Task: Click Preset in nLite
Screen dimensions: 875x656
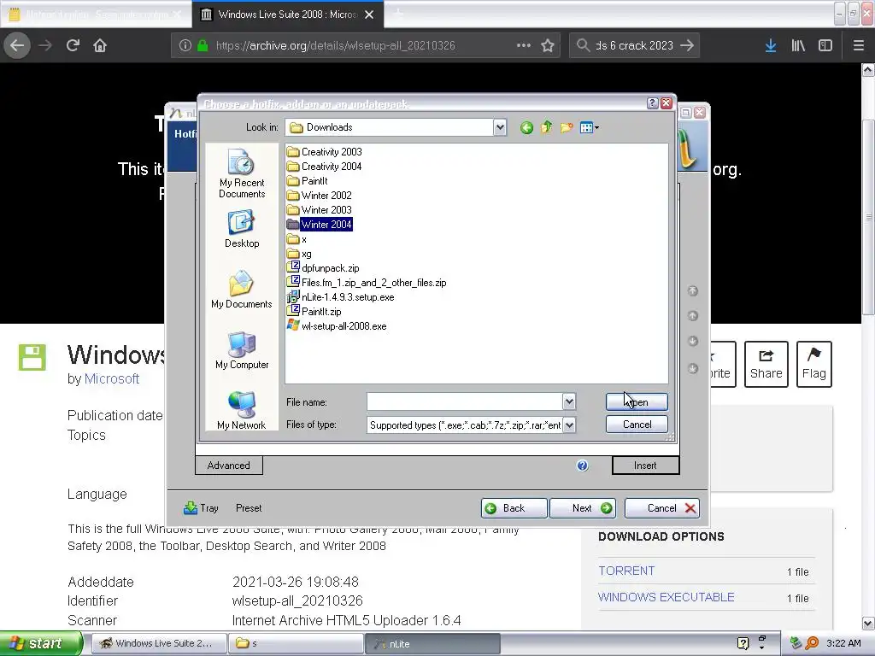Action: coord(249,508)
